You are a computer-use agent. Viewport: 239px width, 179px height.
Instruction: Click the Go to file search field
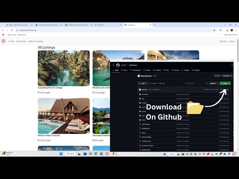point(196,84)
